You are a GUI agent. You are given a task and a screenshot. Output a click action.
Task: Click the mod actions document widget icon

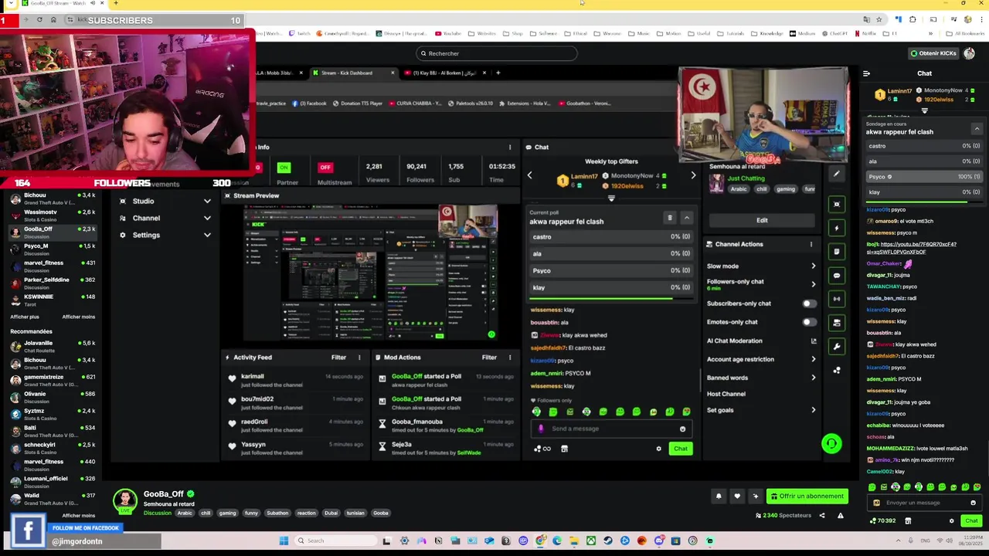point(836,252)
